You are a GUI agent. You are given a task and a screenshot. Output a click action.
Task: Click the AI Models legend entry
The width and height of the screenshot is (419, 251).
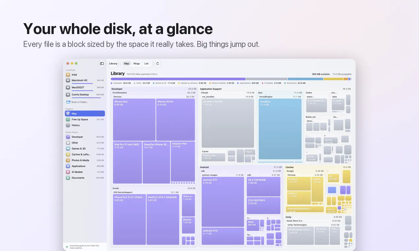click(x=271, y=83)
